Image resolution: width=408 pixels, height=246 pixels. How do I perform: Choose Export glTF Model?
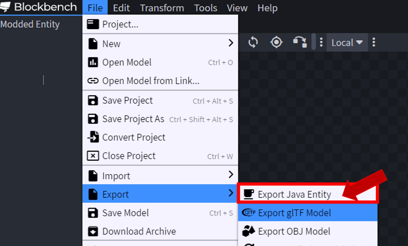(x=308, y=213)
